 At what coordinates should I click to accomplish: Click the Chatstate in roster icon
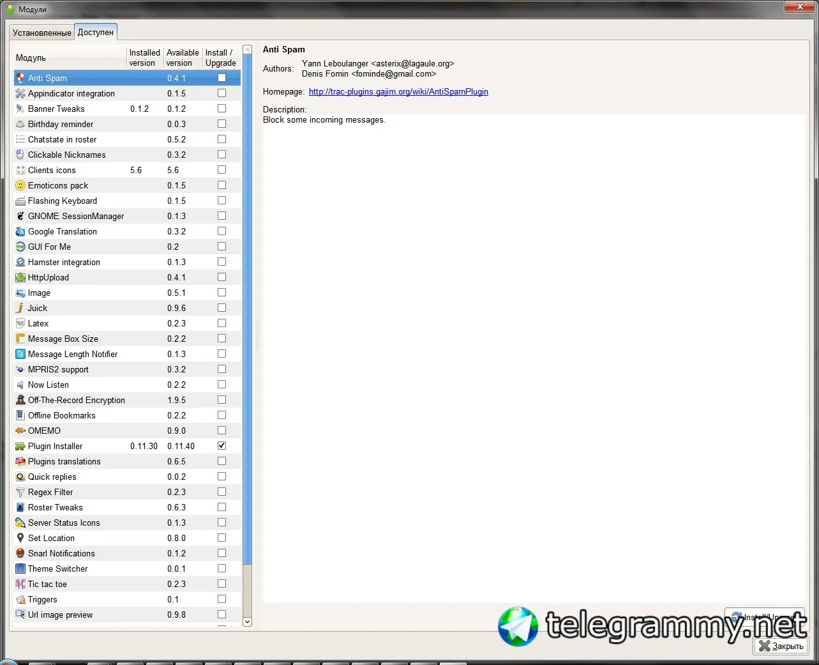[x=20, y=139]
